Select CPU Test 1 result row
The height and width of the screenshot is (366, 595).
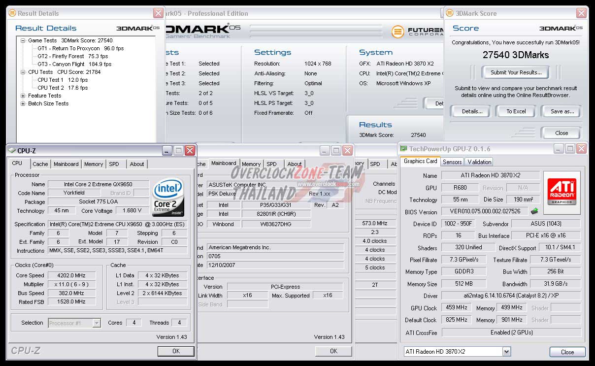coord(63,80)
